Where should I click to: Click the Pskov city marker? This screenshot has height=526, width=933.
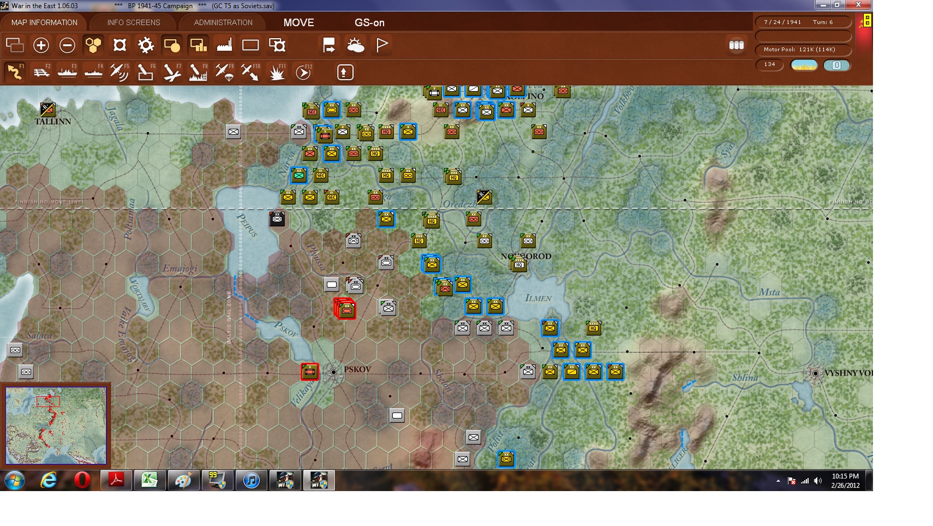click(334, 372)
